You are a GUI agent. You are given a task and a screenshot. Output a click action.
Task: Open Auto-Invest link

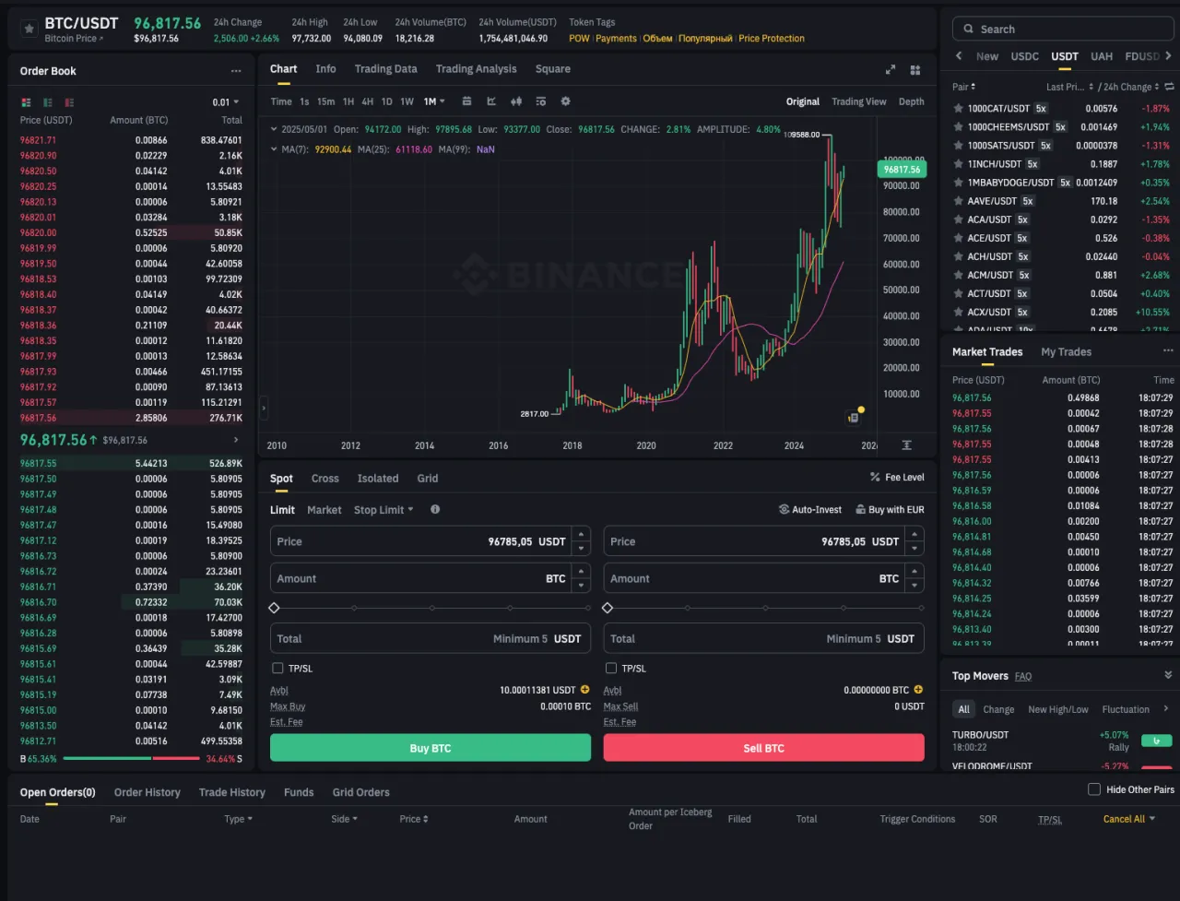pyautogui.click(x=810, y=510)
